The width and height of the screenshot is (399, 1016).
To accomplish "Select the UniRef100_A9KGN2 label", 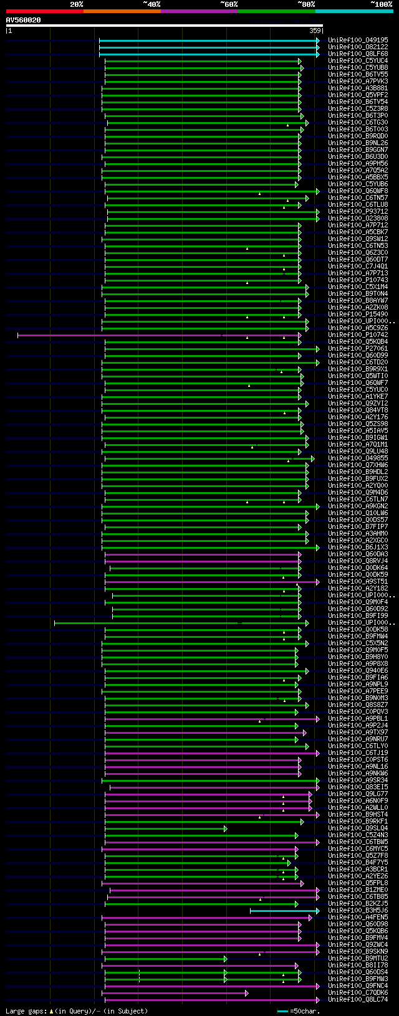I will tap(358, 506).
